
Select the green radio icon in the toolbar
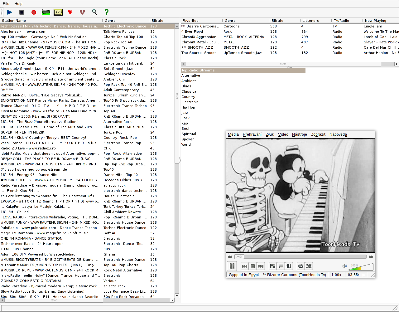pos(46,12)
